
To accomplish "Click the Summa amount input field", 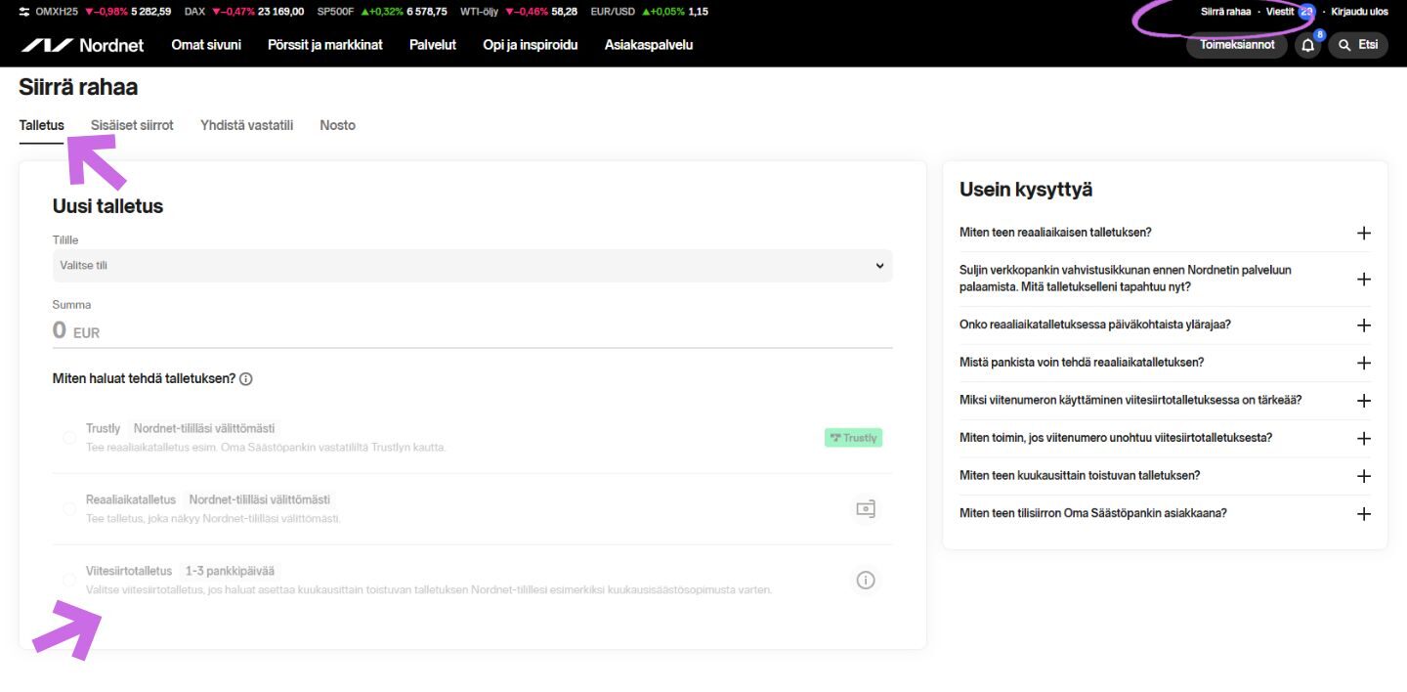I will (472, 331).
